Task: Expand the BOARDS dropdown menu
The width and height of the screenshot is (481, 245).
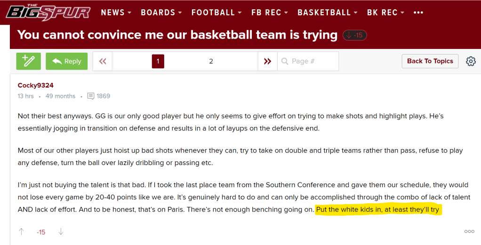Action: coord(161,13)
